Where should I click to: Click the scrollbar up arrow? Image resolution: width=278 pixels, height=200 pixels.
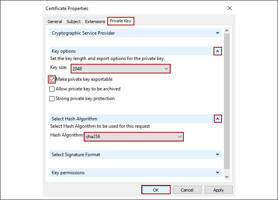pyautogui.click(x=227, y=30)
